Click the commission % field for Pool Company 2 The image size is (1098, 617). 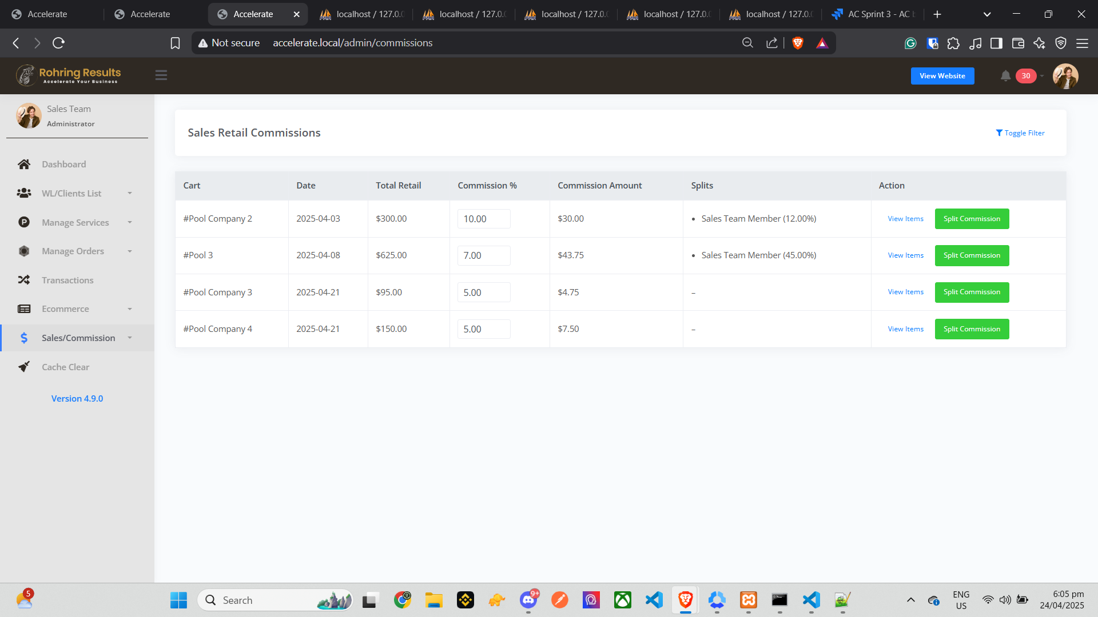tap(484, 219)
